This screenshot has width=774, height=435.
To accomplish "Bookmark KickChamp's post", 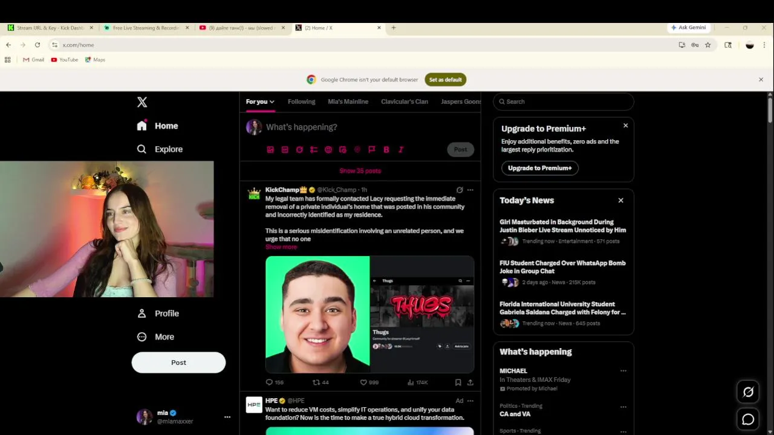I will (x=458, y=382).
